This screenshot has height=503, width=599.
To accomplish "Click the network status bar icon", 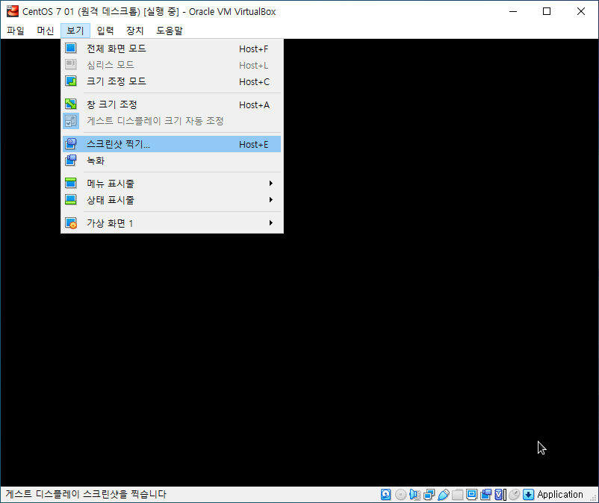I will 429,495.
